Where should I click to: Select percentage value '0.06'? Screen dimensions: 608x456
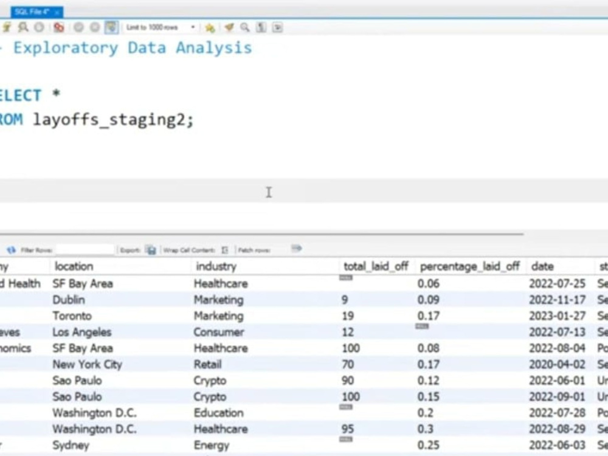(429, 284)
